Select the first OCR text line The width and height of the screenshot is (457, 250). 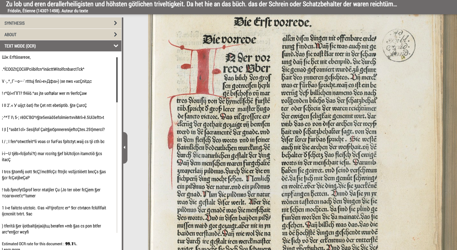[x=16, y=57]
